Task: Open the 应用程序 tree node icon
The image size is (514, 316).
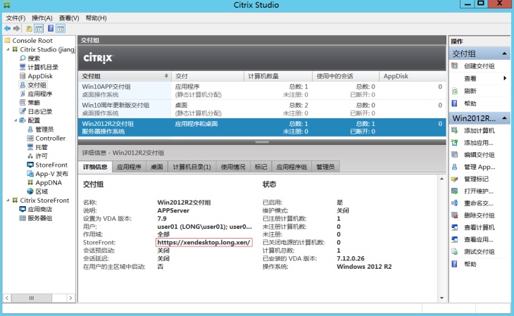Action: tap(23, 94)
